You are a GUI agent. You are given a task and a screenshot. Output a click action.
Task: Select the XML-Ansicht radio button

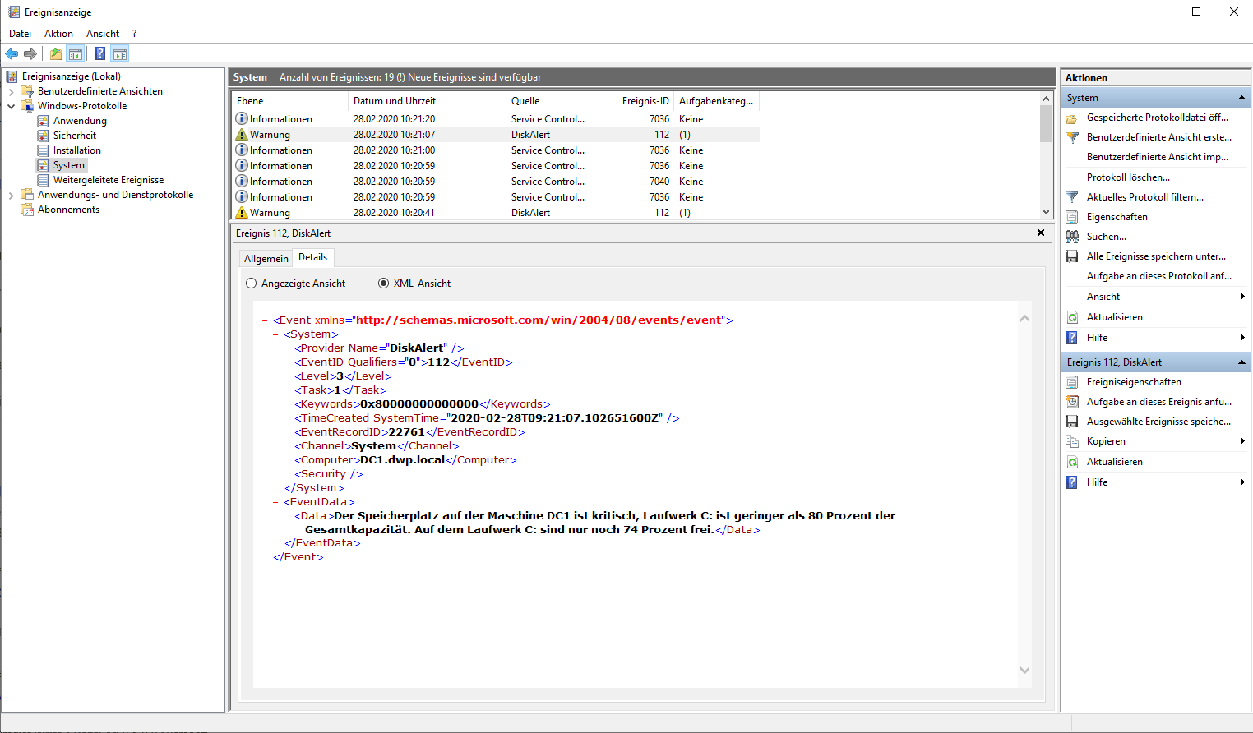click(383, 284)
